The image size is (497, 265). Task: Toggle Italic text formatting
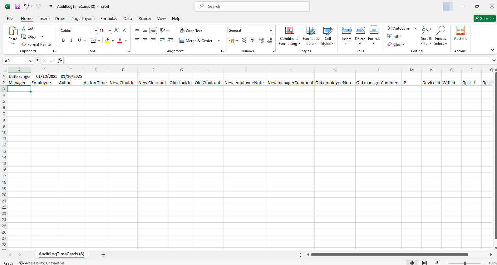pos(71,40)
